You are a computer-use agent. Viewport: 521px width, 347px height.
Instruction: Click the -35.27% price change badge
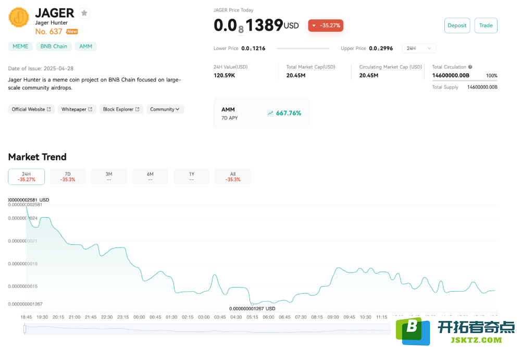[x=326, y=26]
